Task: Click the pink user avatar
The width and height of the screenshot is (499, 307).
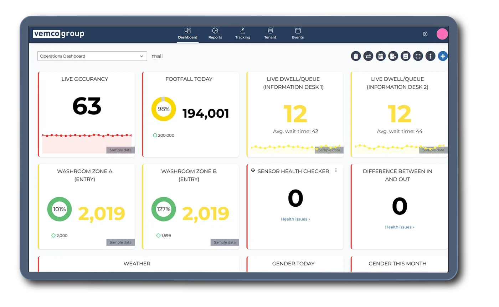Action: [x=442, y=34]
